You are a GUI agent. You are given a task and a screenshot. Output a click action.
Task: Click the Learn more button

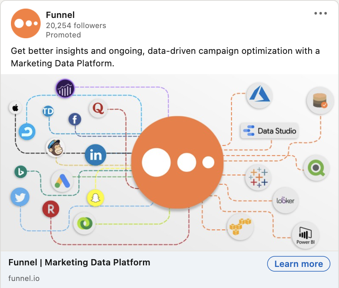[298, 264]
